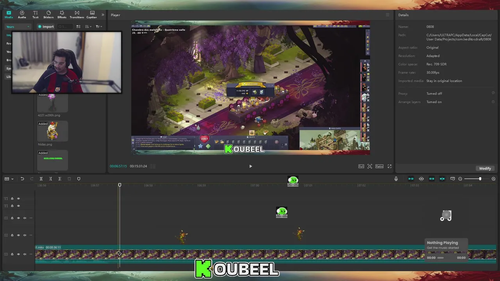Toggle clip linkage in the timeline toolbar

click(x=432, y=179)
